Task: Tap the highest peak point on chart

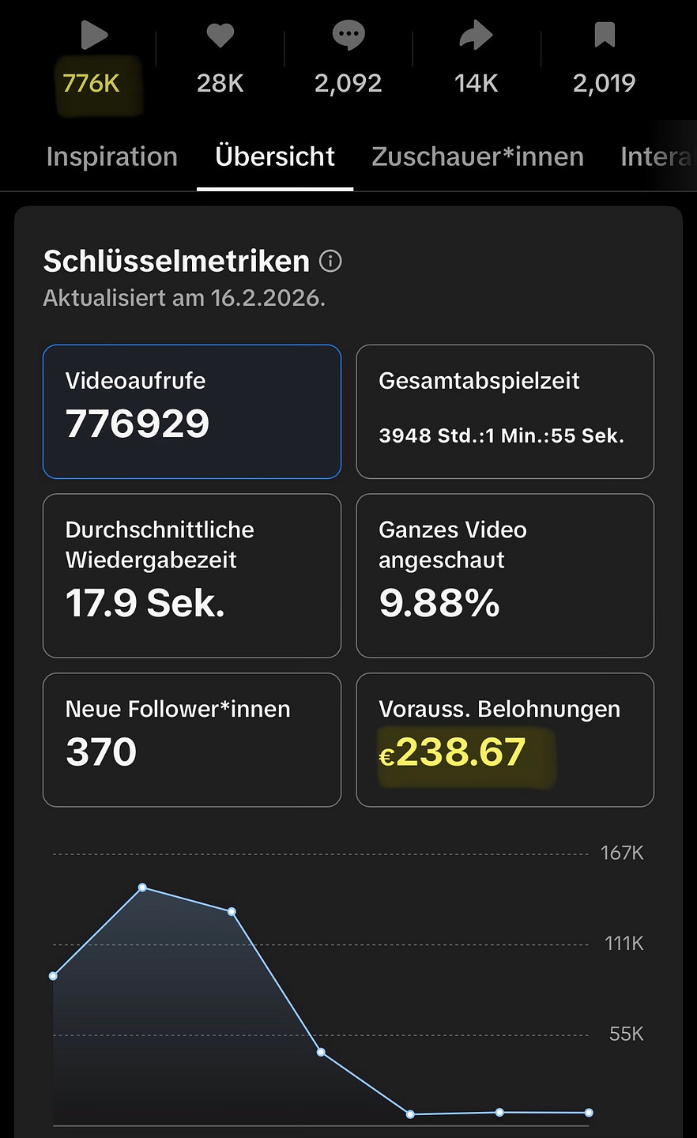Action: click(142, 887)
